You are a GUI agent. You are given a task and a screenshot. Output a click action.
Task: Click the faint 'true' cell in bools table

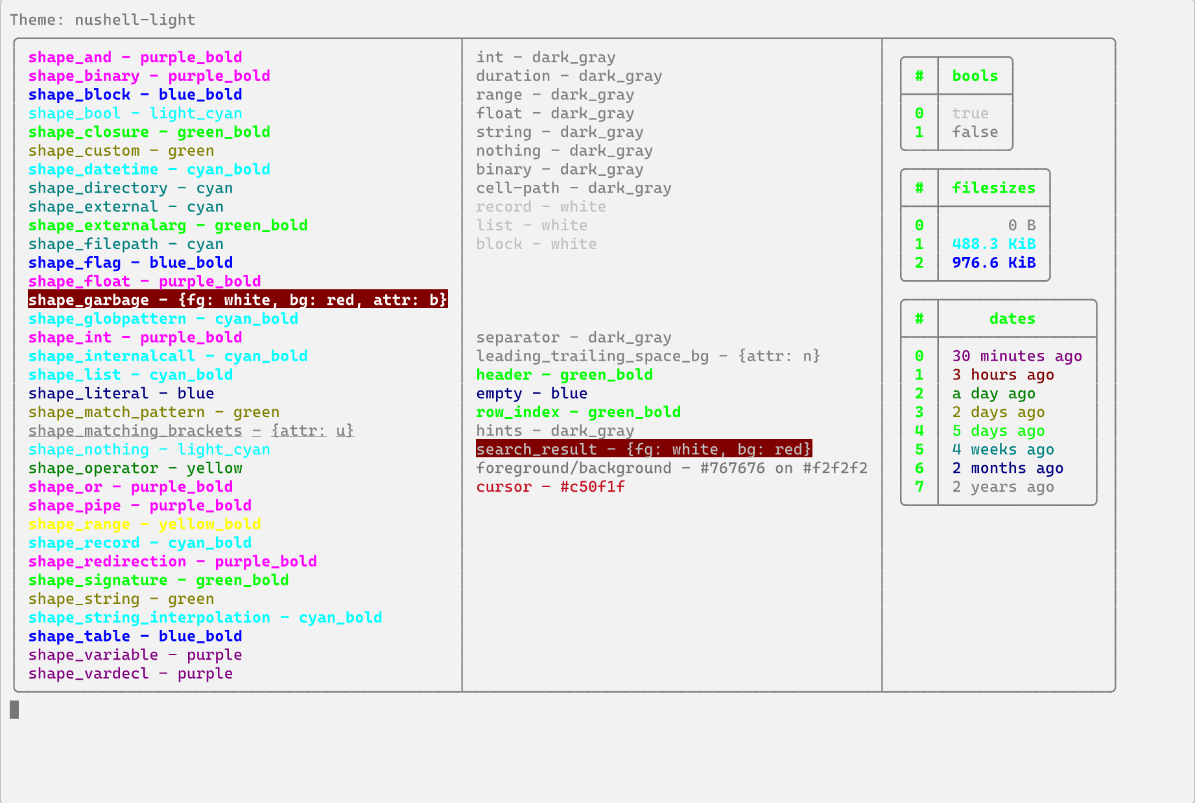click(971, 114)
